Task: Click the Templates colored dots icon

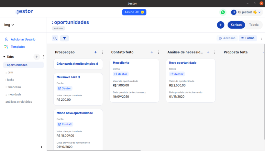Action: [6, 47]
